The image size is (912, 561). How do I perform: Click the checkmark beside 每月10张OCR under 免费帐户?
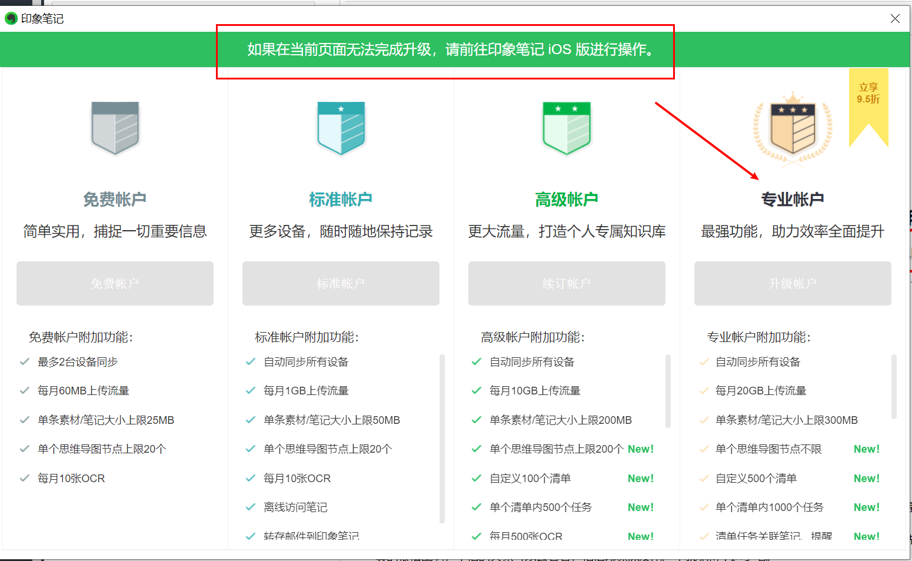click(x=25, y=478)
